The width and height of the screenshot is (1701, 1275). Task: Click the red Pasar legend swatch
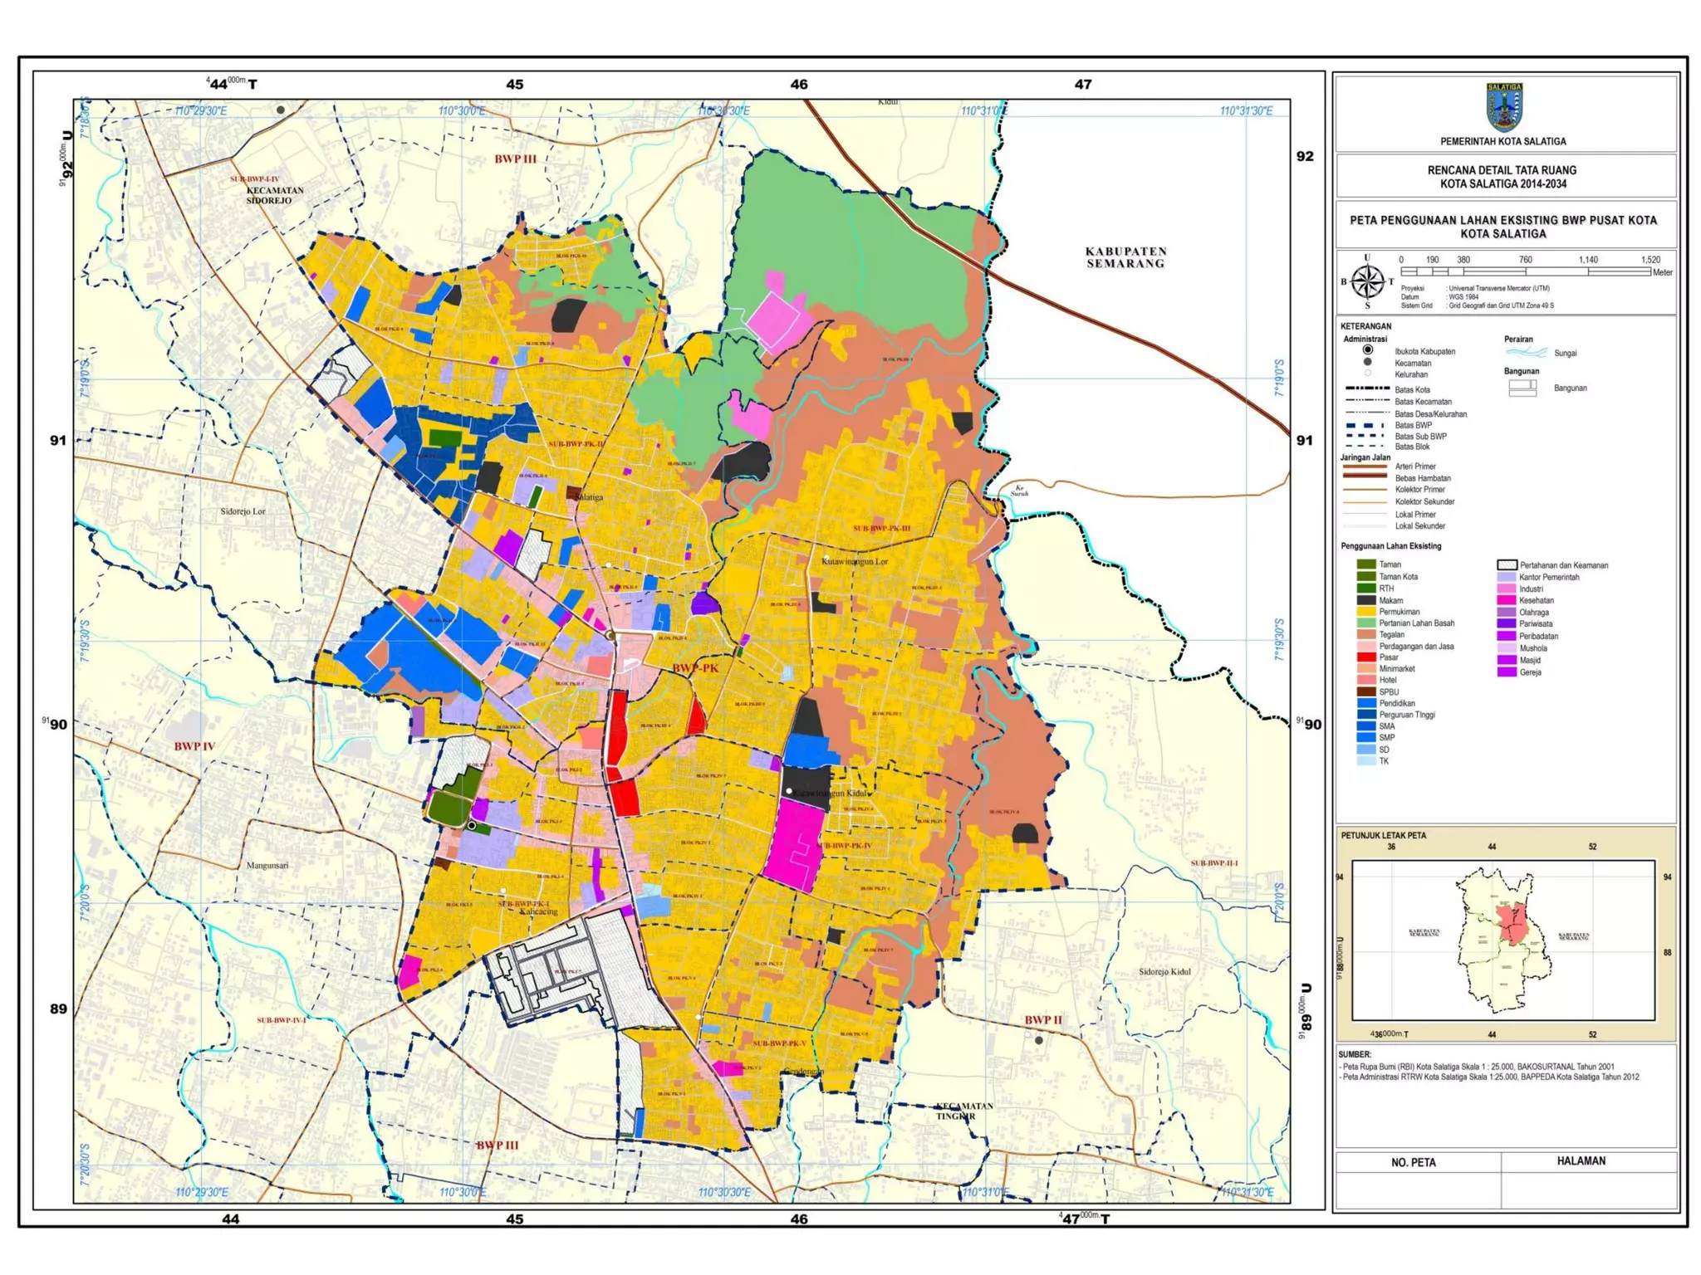pos(1366,657)
